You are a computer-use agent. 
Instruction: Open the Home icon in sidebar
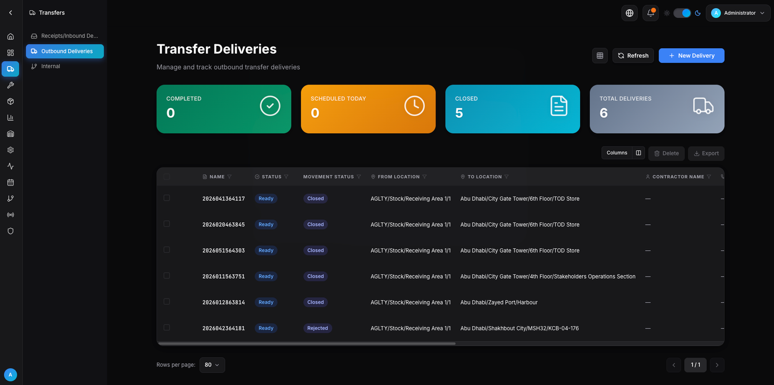point(11,37)
